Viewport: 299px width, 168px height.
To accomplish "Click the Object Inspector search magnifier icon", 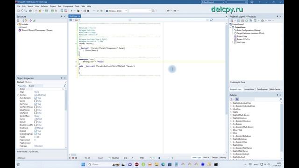I will [x=65, y=86].
